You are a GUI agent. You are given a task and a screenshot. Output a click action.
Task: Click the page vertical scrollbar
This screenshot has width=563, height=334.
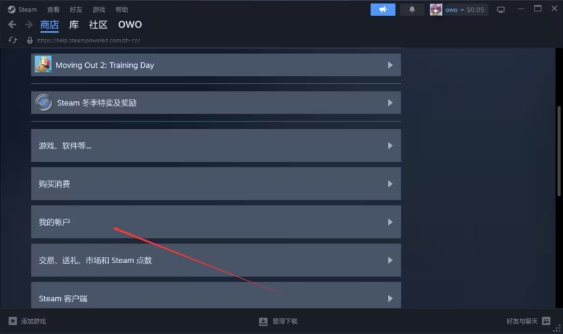(559, 151)
